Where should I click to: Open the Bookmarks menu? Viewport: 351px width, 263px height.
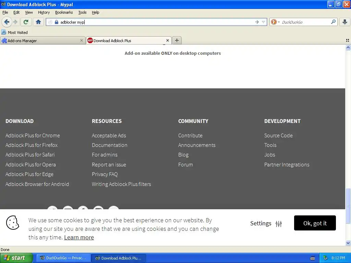coord(64,12)
